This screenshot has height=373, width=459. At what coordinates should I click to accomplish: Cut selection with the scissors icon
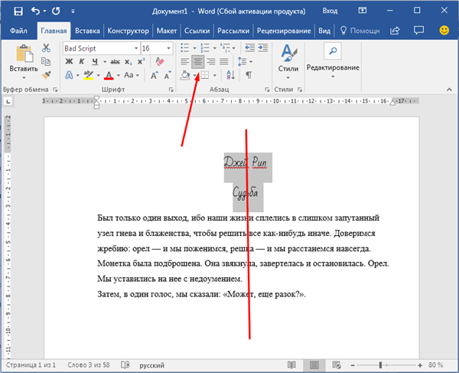click(x=46, y=47)
